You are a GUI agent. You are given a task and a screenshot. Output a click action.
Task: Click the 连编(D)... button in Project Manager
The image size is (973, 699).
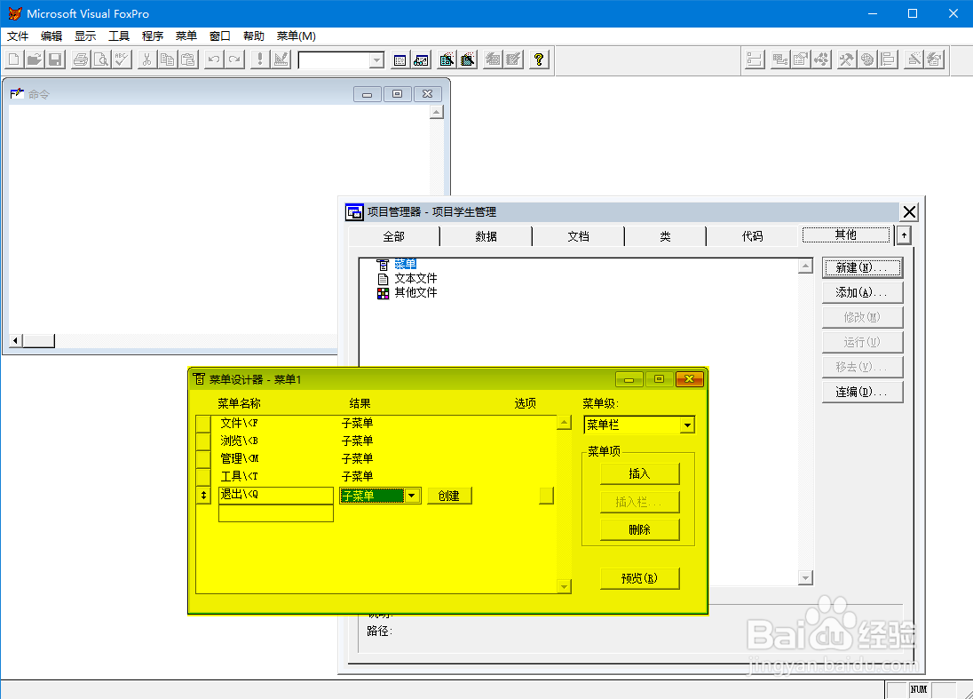click(x=862, y=392)
